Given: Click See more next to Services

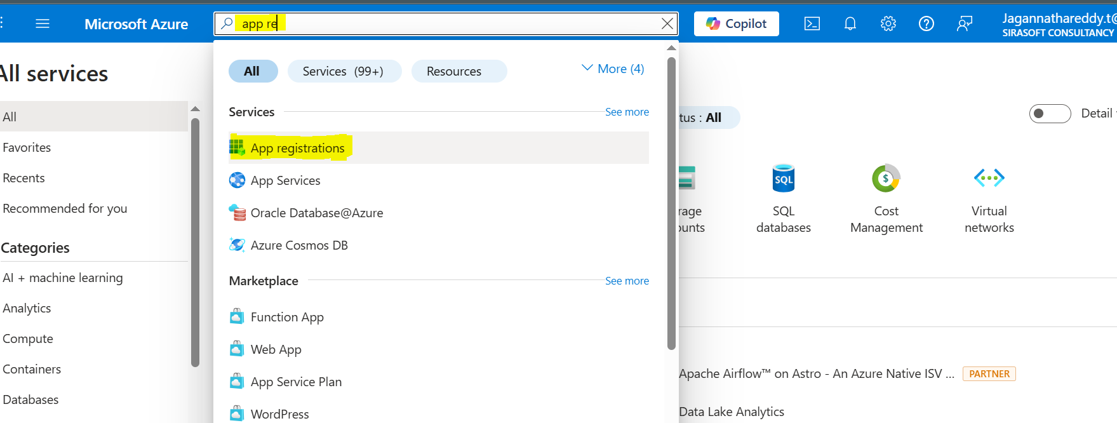Looking at the screenshot, I should point(627,112).
